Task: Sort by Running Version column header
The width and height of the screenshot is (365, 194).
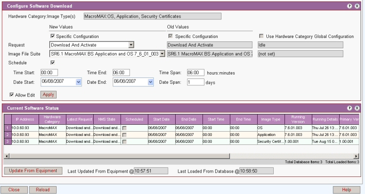Action: pyautogui.click(x=298, y=119)
